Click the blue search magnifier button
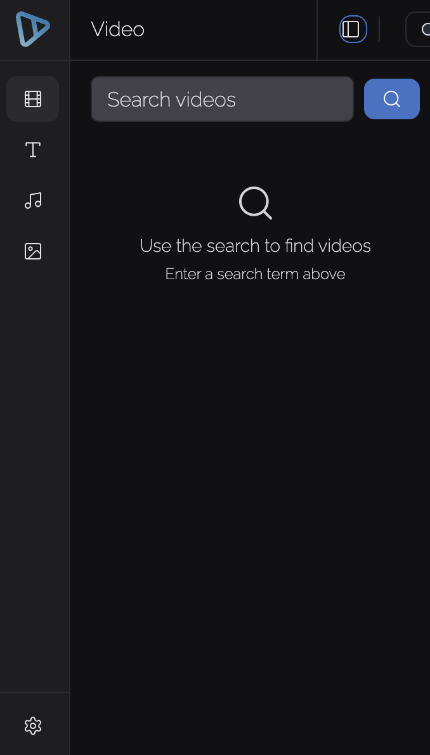This screenshot has height=755, width=430. [391, 99]
